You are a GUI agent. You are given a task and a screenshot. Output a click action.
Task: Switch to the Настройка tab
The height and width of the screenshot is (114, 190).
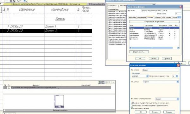click(132, 17)
